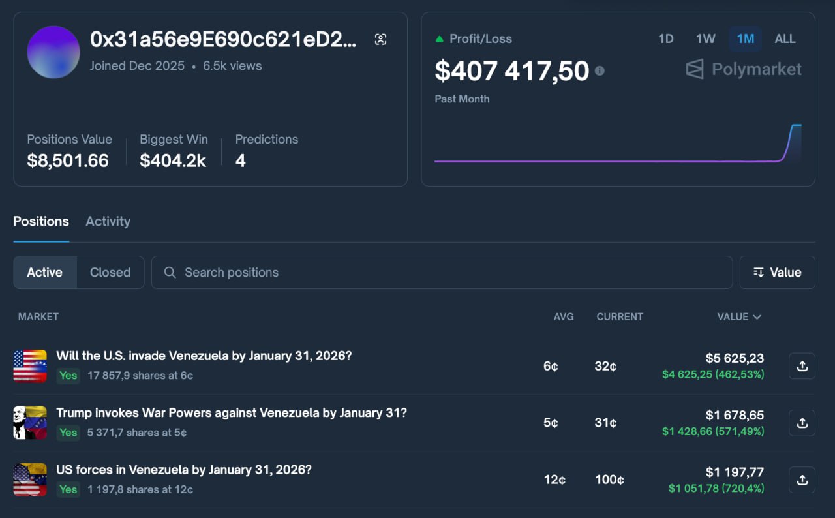Open the Value sort dropdown

pos(777,273)
